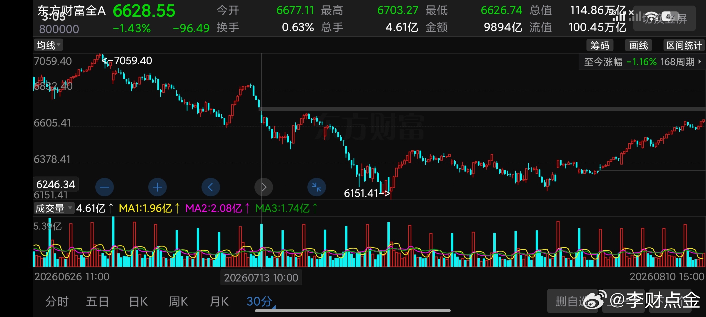Click the 6378.41 price axis label

(52, 159)
